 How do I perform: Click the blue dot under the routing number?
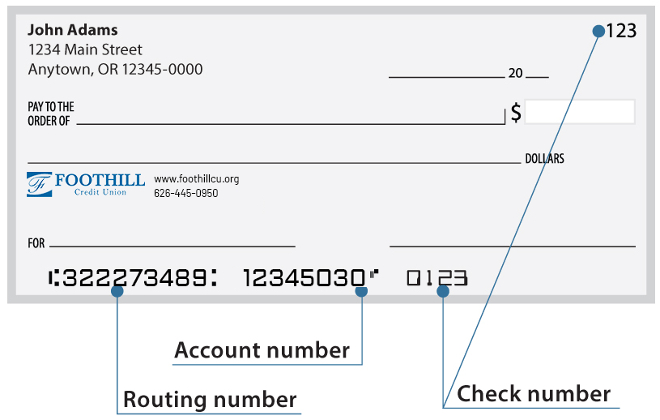tap(117, 291)
